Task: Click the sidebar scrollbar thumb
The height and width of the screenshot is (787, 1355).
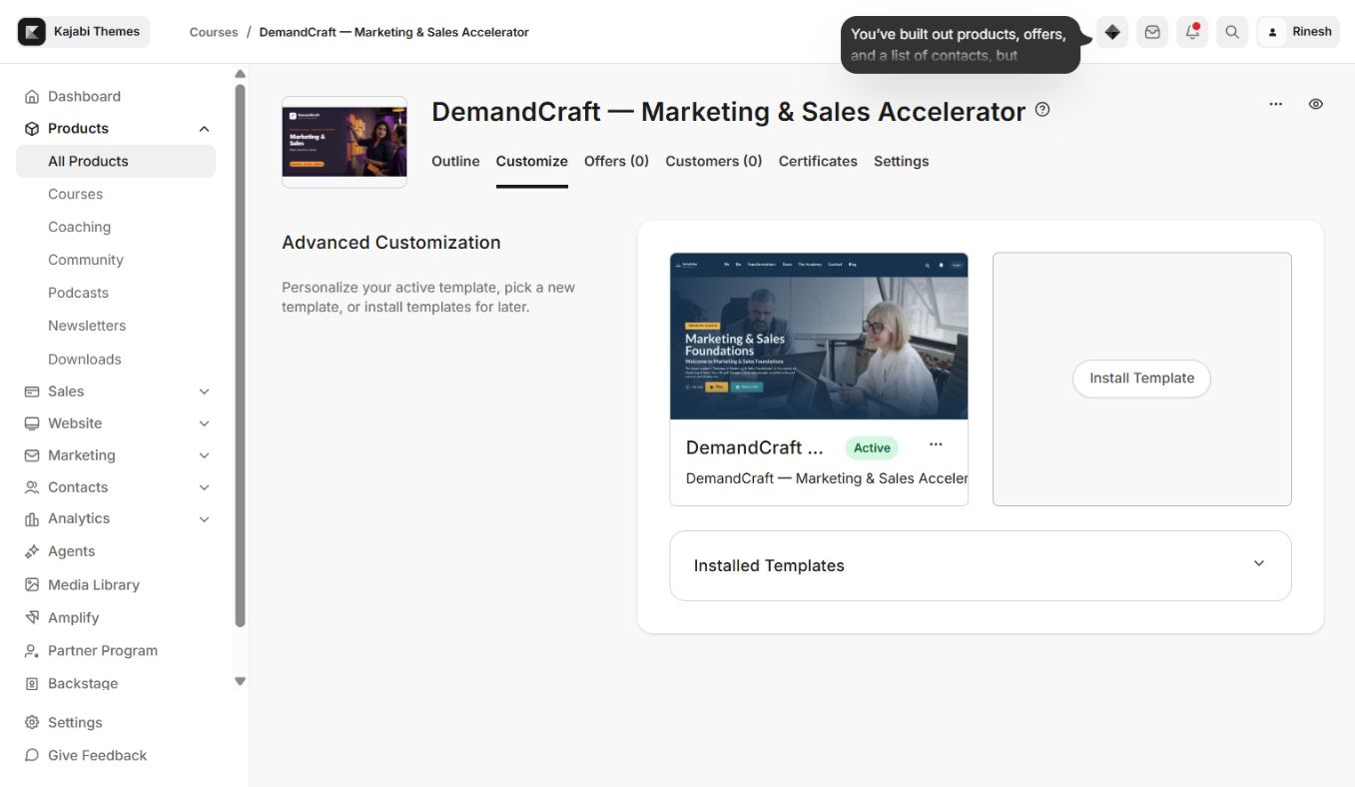Action: coord(240,356)
